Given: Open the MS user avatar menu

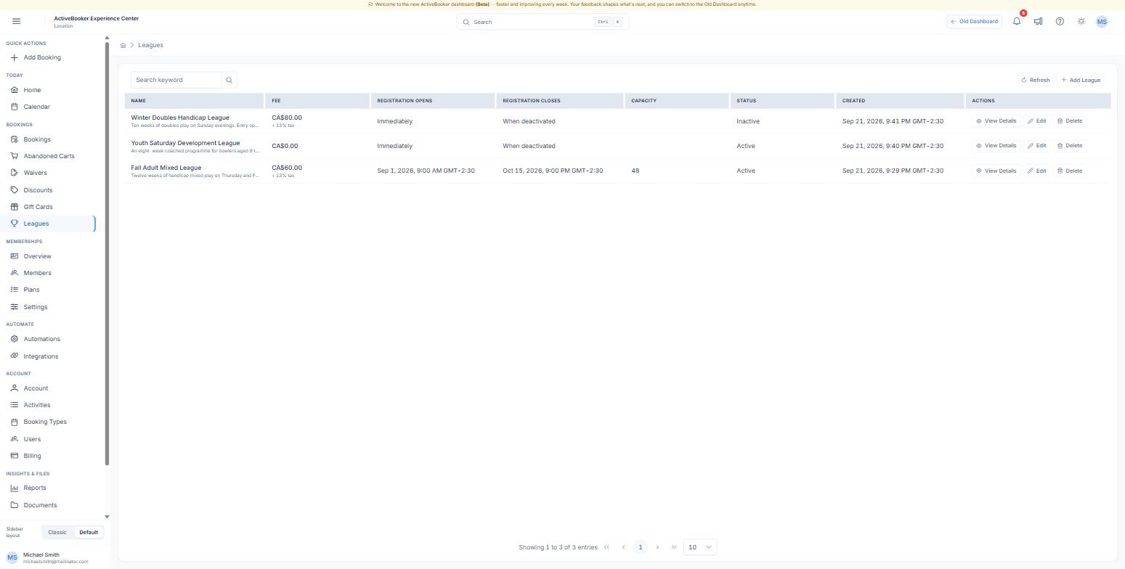Looking at the screenshot, I should click(x=1102, y=22).
